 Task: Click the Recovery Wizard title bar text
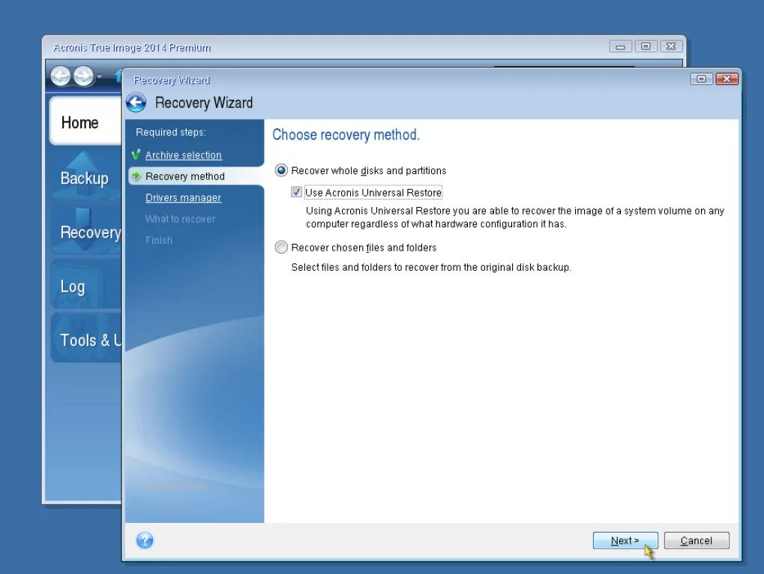pyautogui.click(x=172, y=80)
